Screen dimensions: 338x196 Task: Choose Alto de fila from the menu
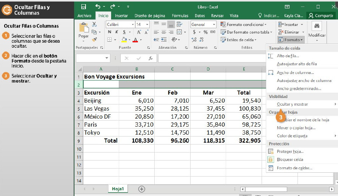pyautogui.click(x=288, y=56)
